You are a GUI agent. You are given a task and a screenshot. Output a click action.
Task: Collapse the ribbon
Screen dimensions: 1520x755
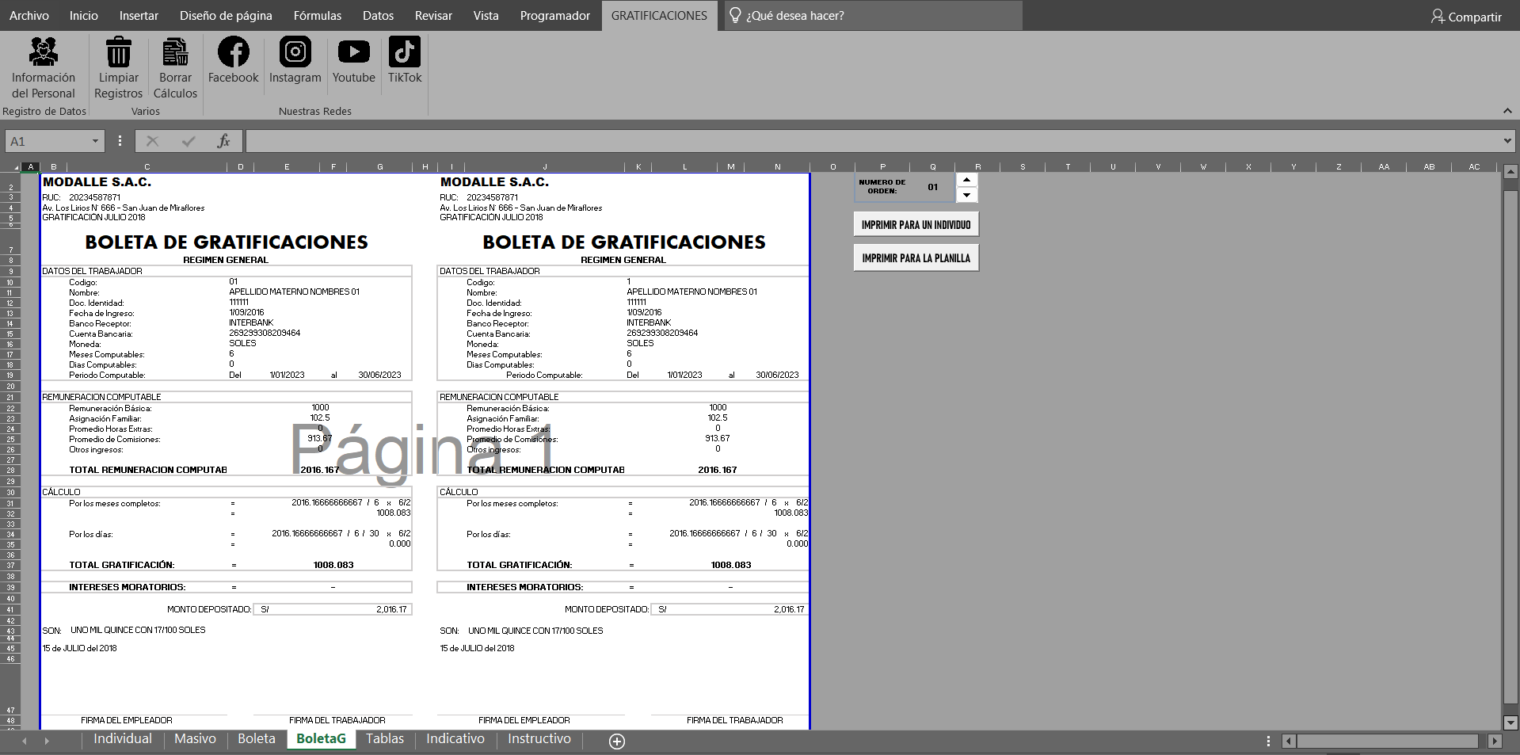click(1507, 111)
